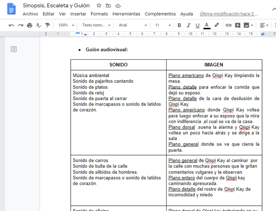The width and height of the screenshot is (276, 211).
Task: Click the insert image icon
Action: (246, 25)
